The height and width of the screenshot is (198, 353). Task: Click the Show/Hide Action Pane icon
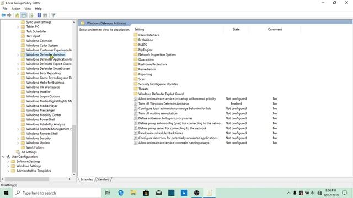tap(45, 15)
